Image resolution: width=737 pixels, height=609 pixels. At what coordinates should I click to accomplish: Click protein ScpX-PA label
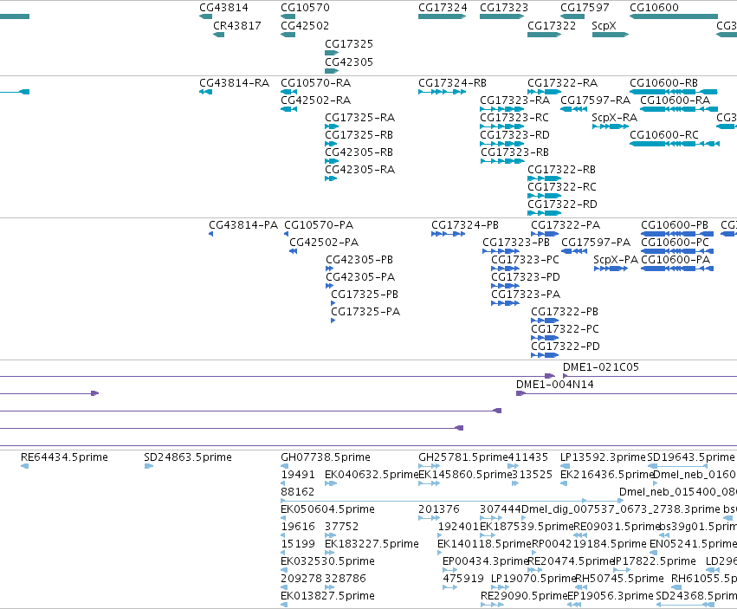click(x=615, y=260)
